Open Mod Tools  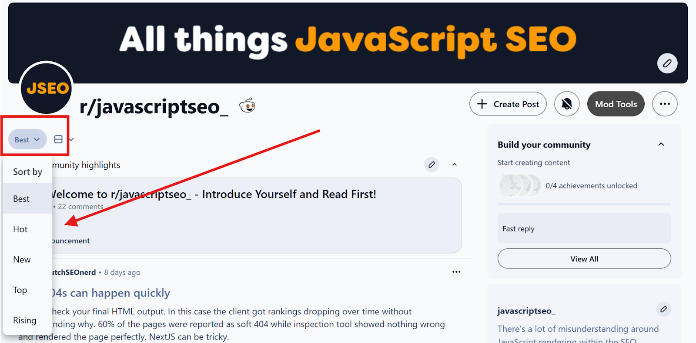616,104
